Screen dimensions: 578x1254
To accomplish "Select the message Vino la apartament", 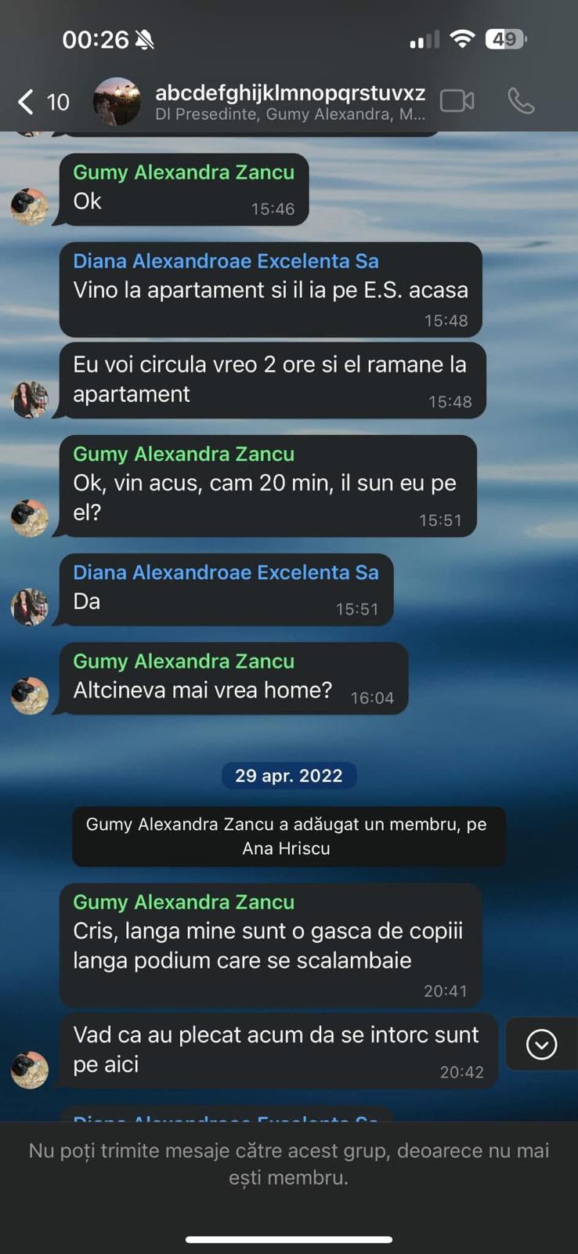I will point(270,289).
